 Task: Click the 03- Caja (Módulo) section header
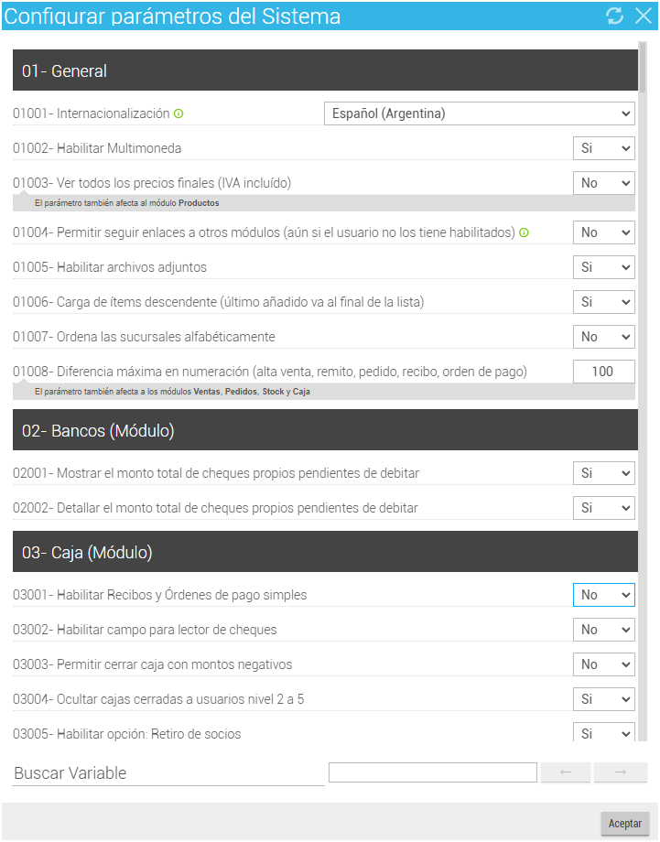pos(326,552)
